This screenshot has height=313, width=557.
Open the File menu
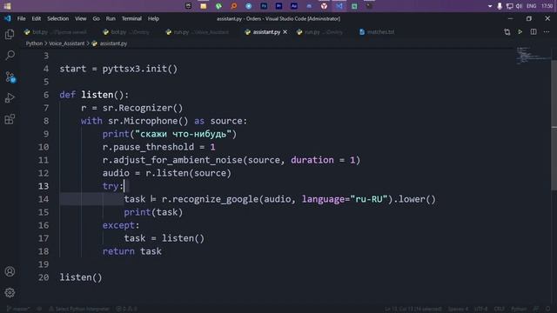[21, 18]
